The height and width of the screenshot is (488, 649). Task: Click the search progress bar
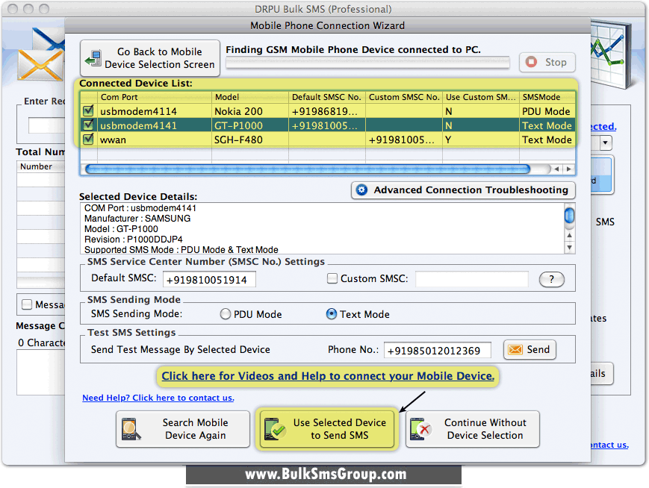coord(367,63)
